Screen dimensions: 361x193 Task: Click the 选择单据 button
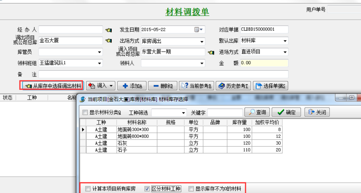[x=270, y=86]
